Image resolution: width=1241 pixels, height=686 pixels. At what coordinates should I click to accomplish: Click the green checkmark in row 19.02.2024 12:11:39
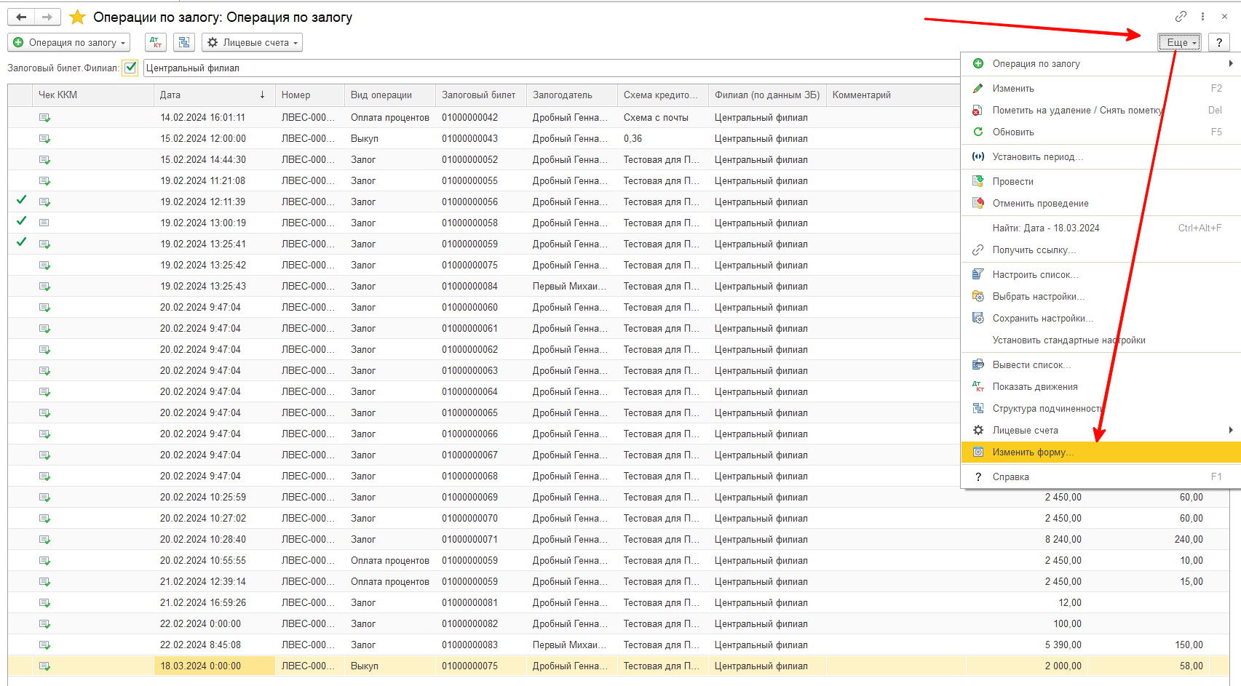click(21, 200)
